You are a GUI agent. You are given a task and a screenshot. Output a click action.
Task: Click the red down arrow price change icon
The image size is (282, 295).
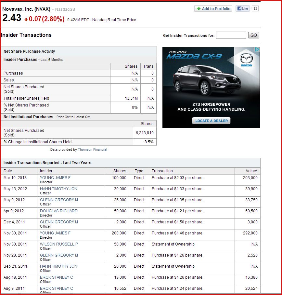pos(26,20)
